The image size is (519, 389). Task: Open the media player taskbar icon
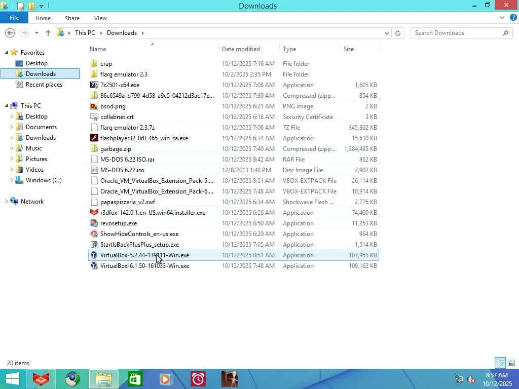166,379
